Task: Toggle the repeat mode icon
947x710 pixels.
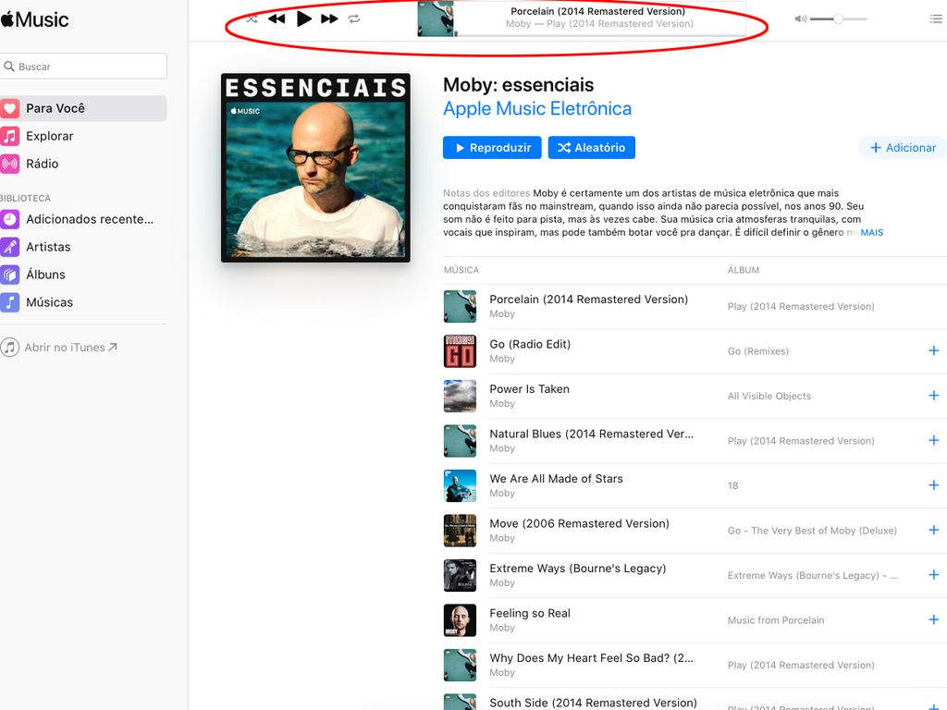Action: [354, 19]
